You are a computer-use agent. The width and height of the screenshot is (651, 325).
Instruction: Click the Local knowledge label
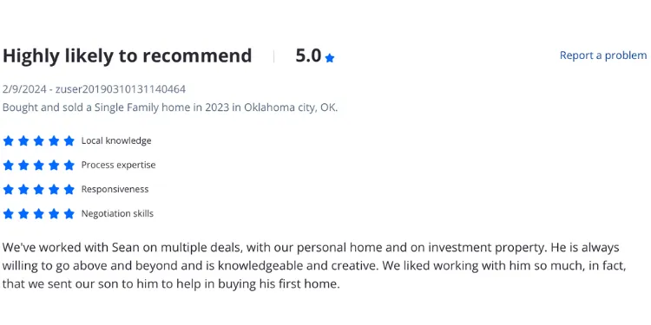116,141
